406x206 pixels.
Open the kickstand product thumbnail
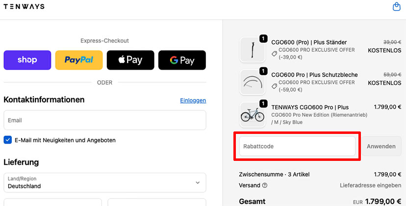tap(253, 50)
